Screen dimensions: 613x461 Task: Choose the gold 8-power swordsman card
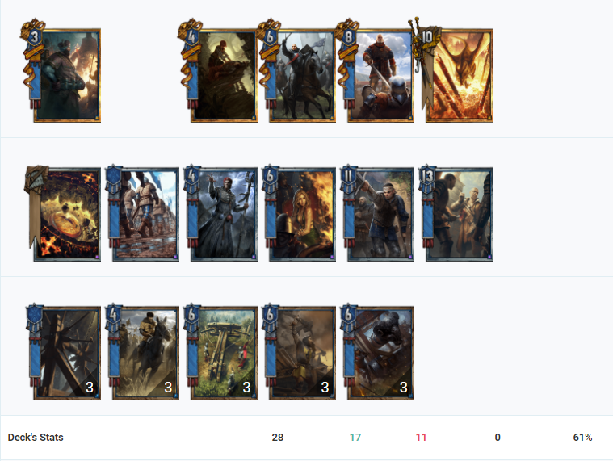pyautogui.click(x=376, y=71)
